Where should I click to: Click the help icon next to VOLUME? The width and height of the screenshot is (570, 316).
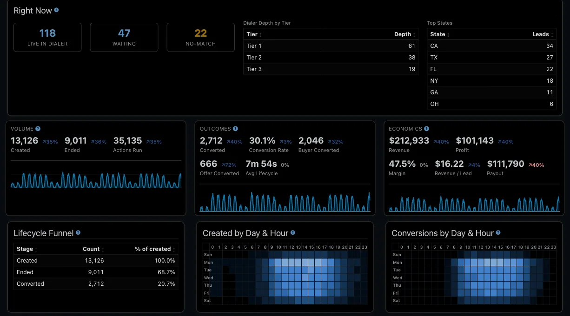[x=38, y=129]
